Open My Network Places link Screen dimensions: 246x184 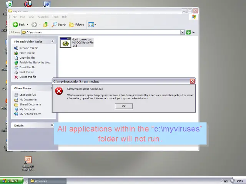pos(30,114)
